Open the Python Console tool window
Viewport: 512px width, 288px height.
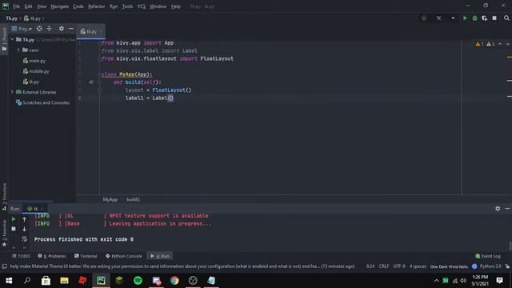[x=124, y=256]
